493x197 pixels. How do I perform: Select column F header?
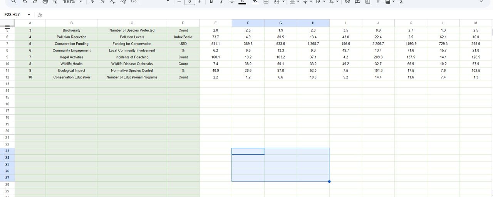point(248,23)
